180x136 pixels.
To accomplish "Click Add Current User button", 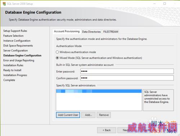I will (x=68, y=115).
